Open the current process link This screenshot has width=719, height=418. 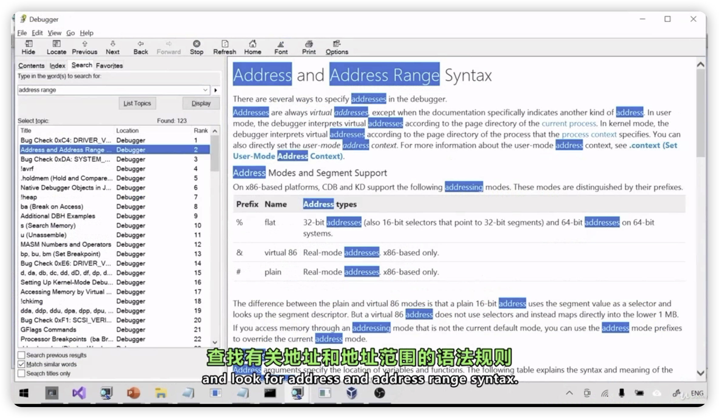tap(569, 123)
